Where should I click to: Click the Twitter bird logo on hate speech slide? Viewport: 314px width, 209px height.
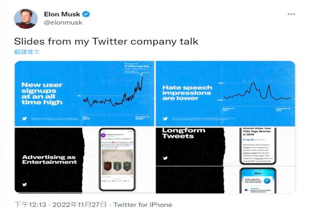(165, 119)
